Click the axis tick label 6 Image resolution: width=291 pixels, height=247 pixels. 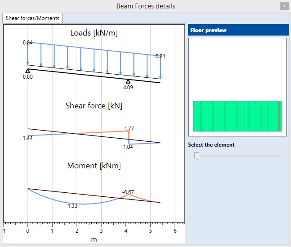click(175, 231)
